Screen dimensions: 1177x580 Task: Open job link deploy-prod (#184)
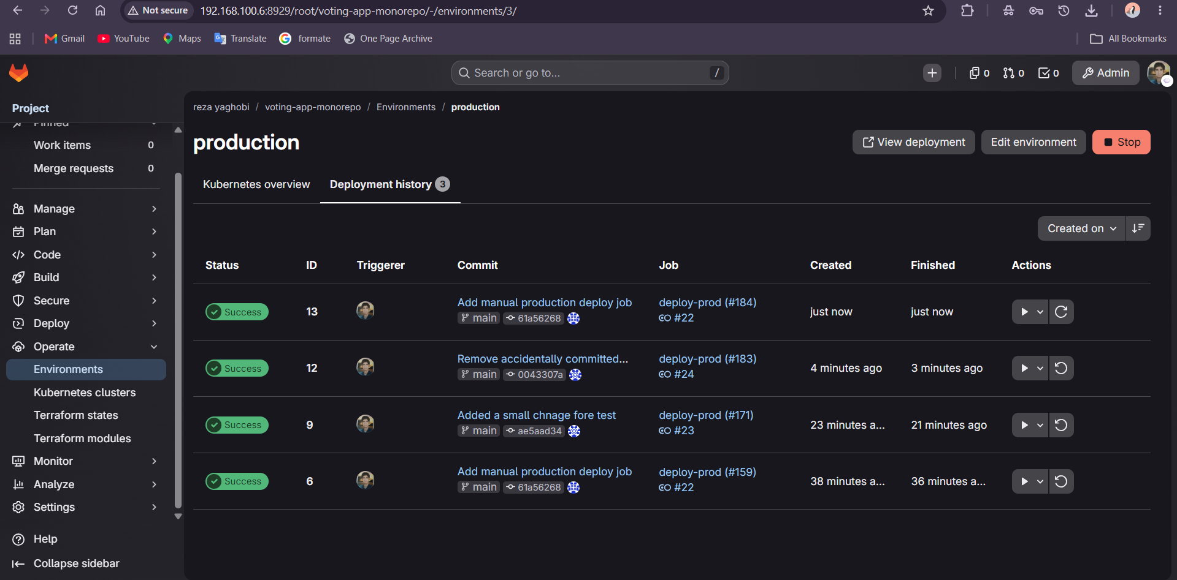(x=707, y=303)
